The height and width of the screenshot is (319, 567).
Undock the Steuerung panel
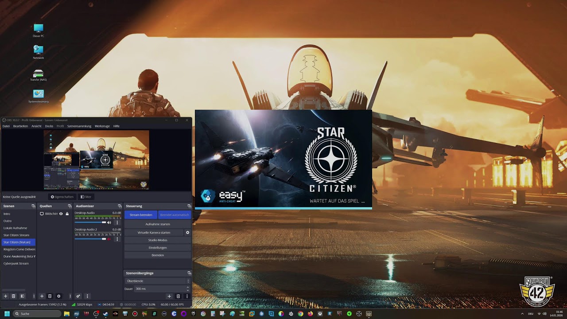[189, 206]
